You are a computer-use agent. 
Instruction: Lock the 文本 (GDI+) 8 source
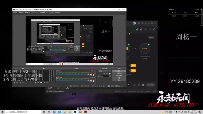click(x=52, y=71)
